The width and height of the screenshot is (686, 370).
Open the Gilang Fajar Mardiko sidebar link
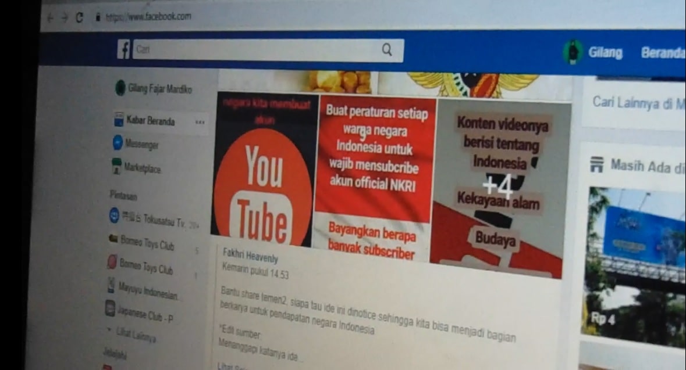159,89
